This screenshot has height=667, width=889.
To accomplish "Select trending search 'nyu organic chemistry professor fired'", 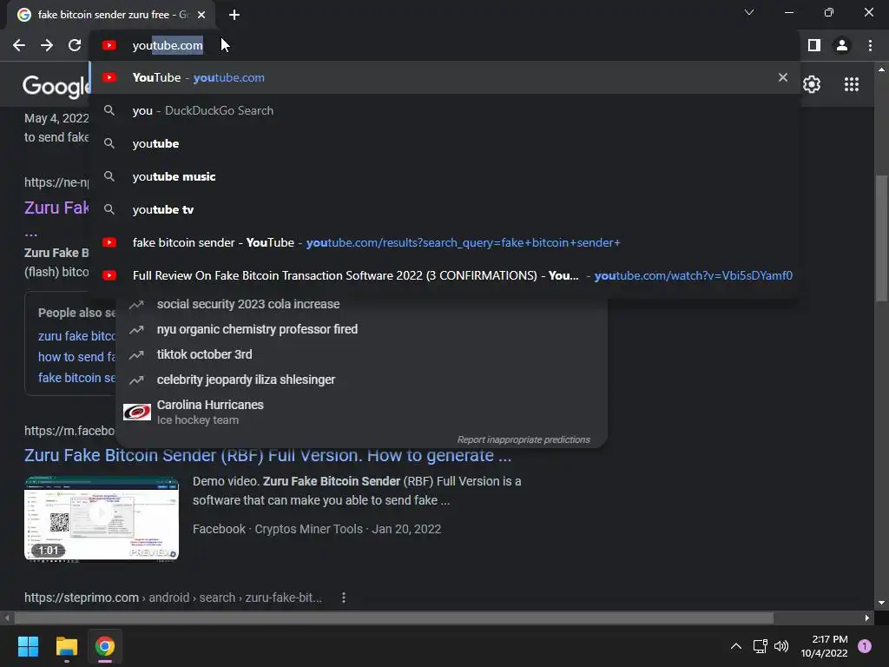I will tap(362, 329).
